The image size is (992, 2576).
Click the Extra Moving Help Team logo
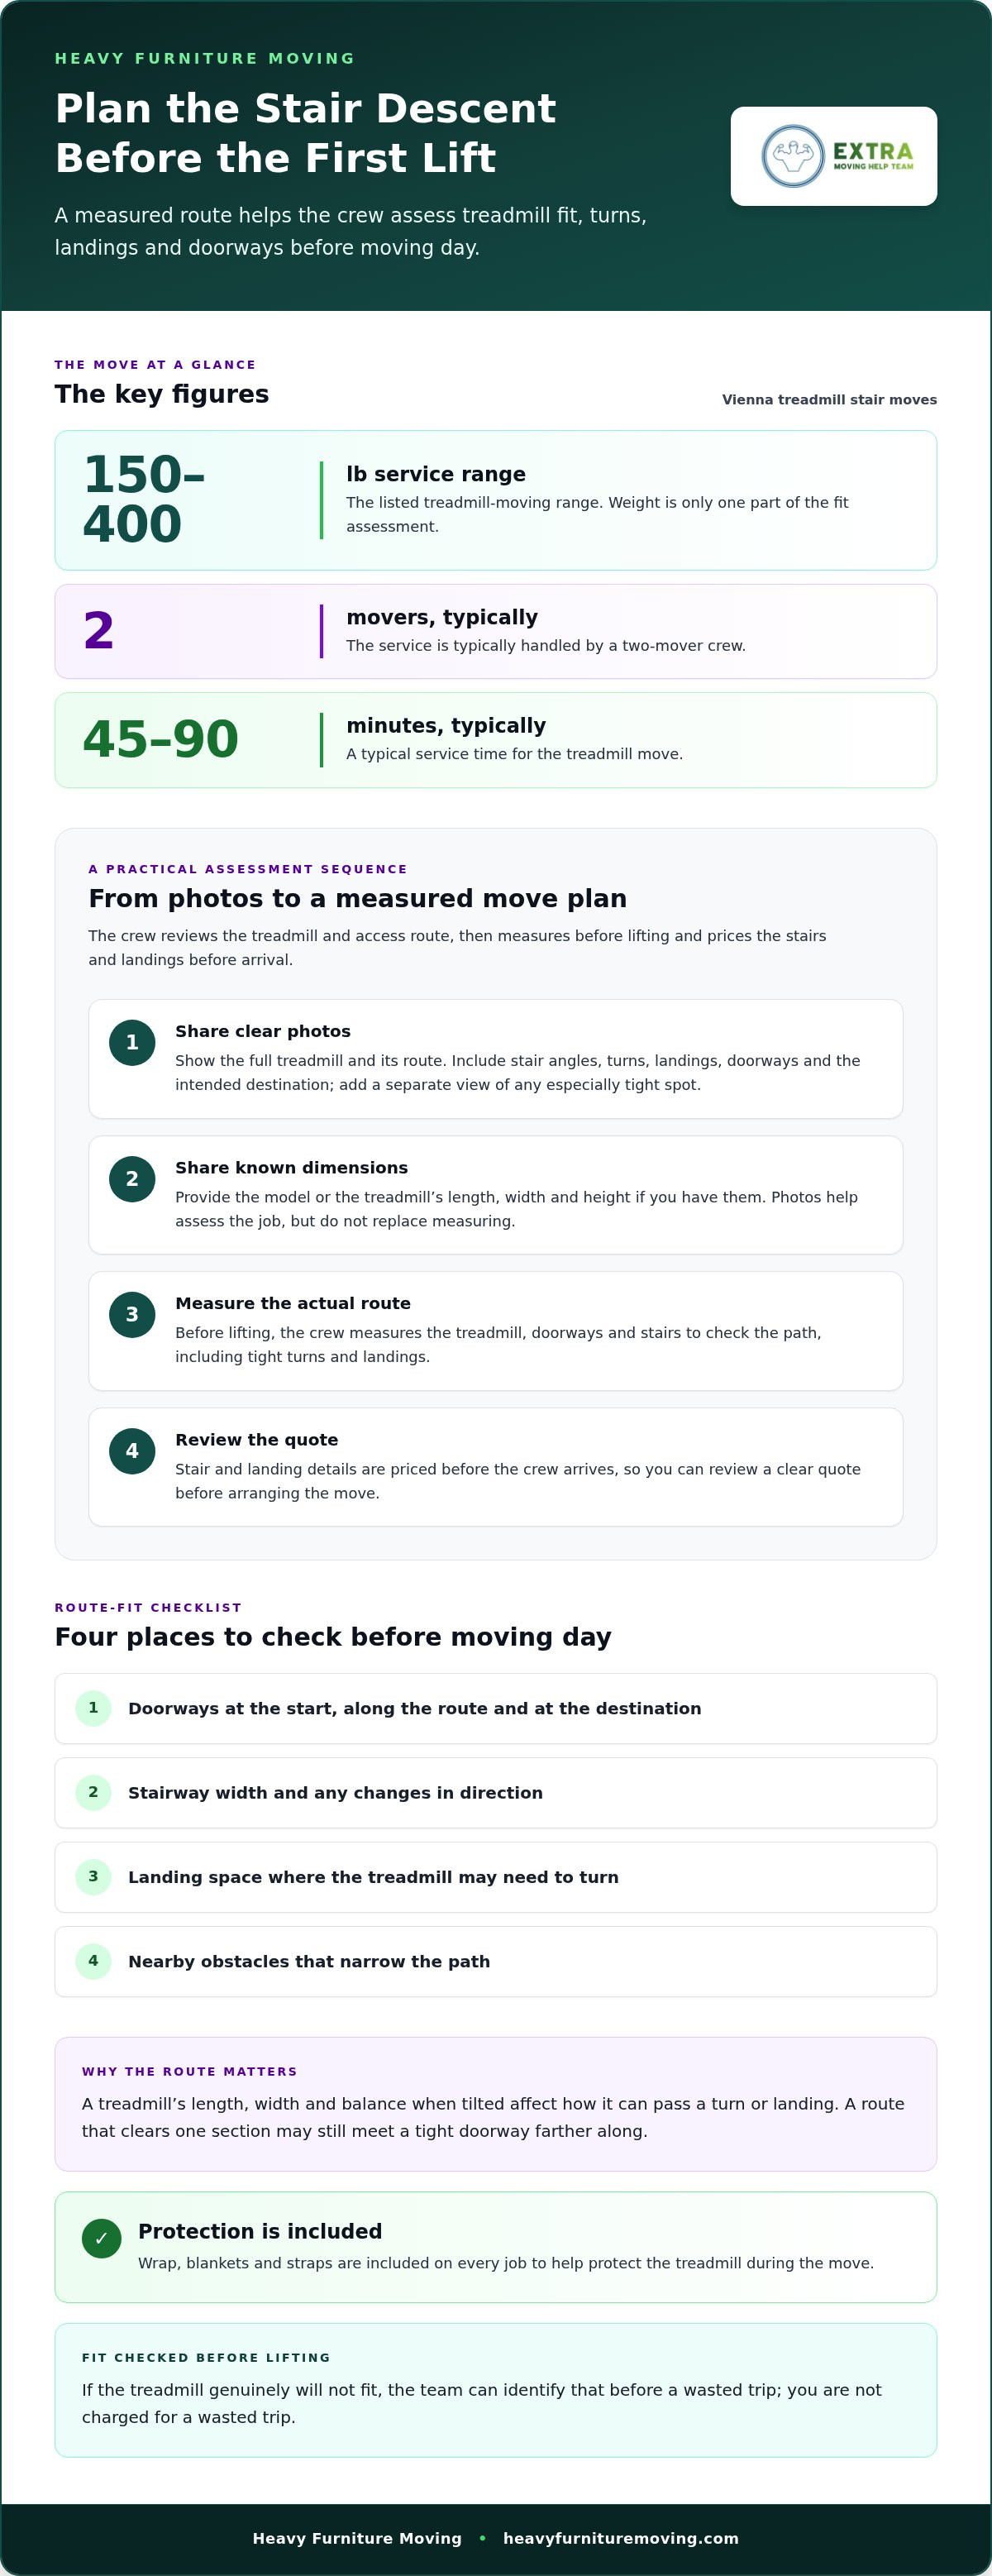[834, 156]
